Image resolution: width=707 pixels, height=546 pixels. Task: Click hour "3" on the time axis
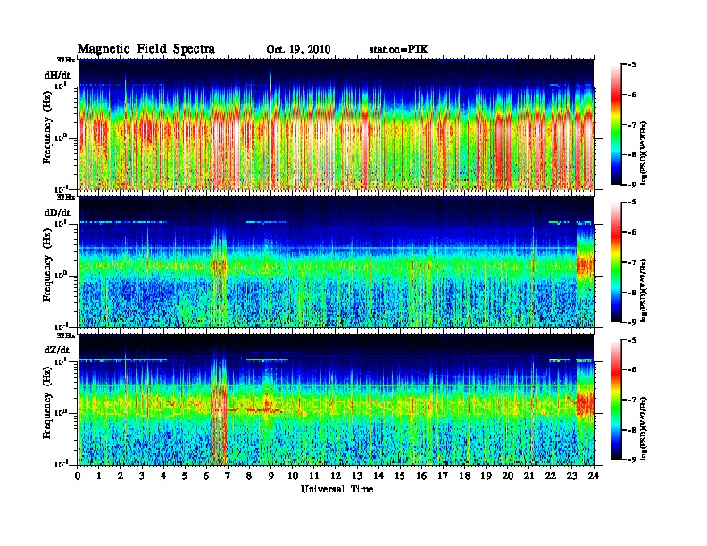point(143,476)
